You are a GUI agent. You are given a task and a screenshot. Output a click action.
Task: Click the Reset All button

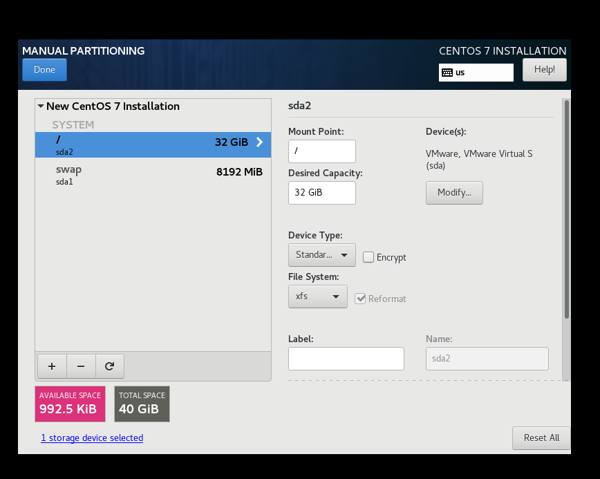pyautogui.click(x=541, y=438)
